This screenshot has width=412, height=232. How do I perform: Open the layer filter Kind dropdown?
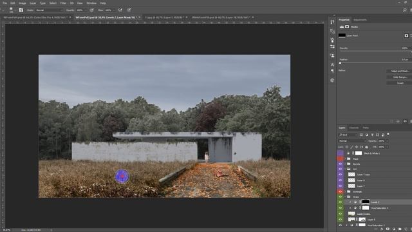pos(348,135)
